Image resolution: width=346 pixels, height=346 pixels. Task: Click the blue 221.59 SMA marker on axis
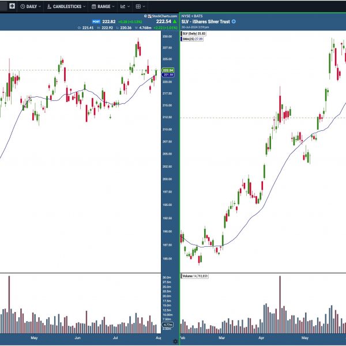(168, 75)
